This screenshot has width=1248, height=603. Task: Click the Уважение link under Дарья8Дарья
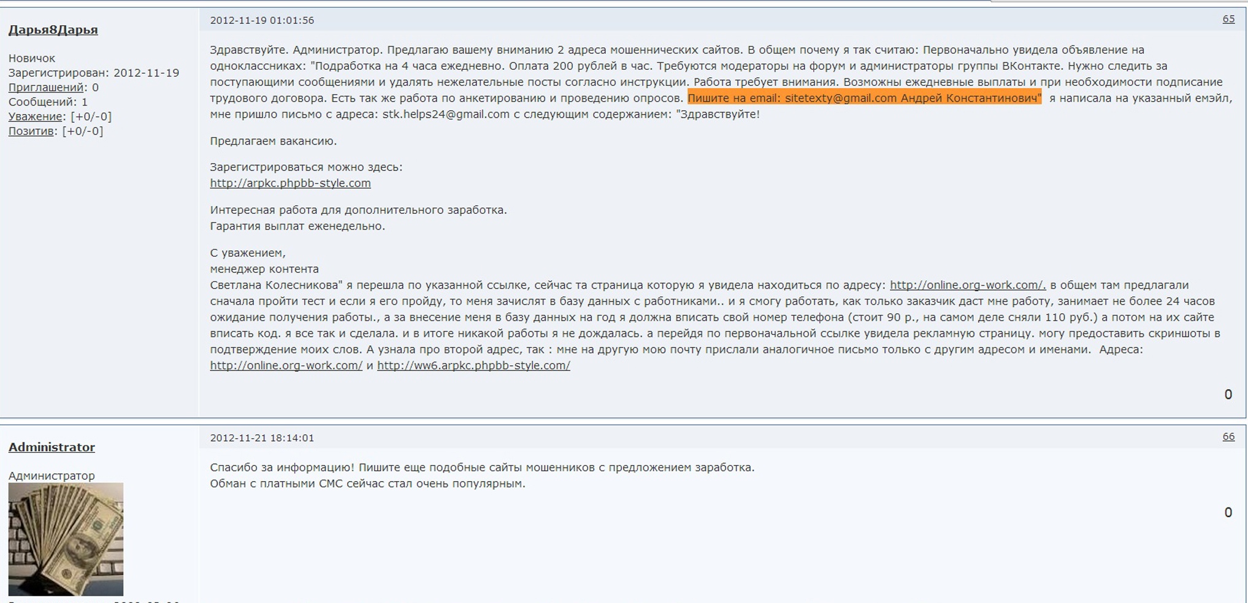pyautogui.click(x=35, y=116)
